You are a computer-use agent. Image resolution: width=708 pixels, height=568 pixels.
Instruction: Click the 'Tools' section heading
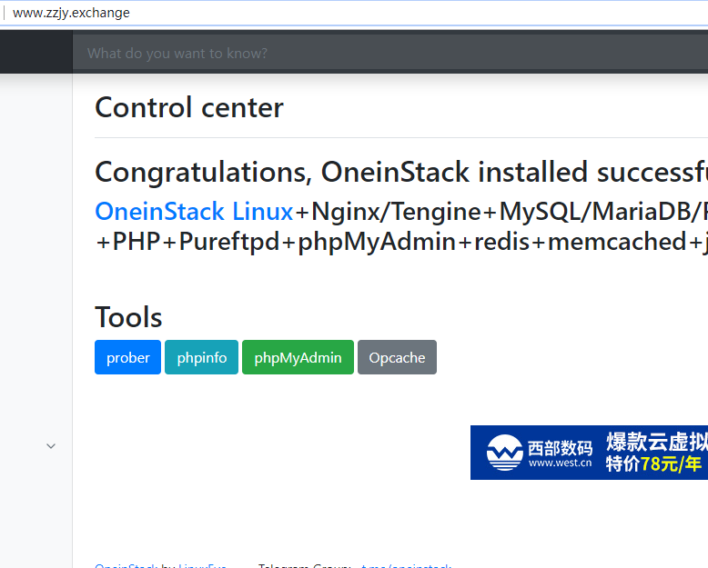click(x=128, y=317)
